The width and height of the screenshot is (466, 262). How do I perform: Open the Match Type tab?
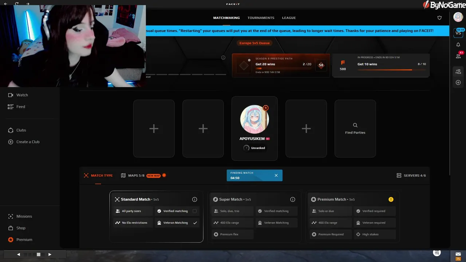tap(98, 175)
